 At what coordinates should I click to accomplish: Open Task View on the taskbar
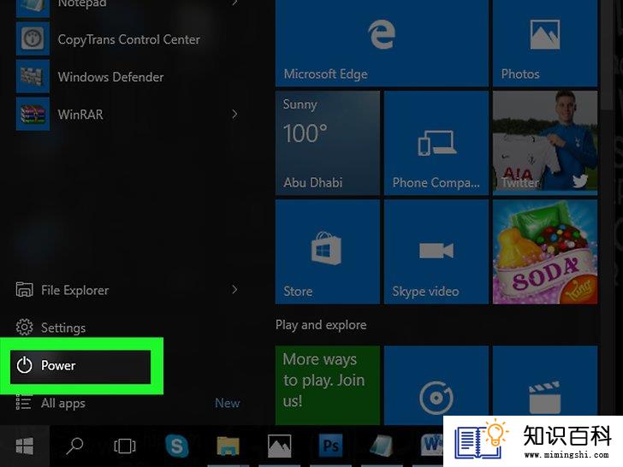click(125, 446)
